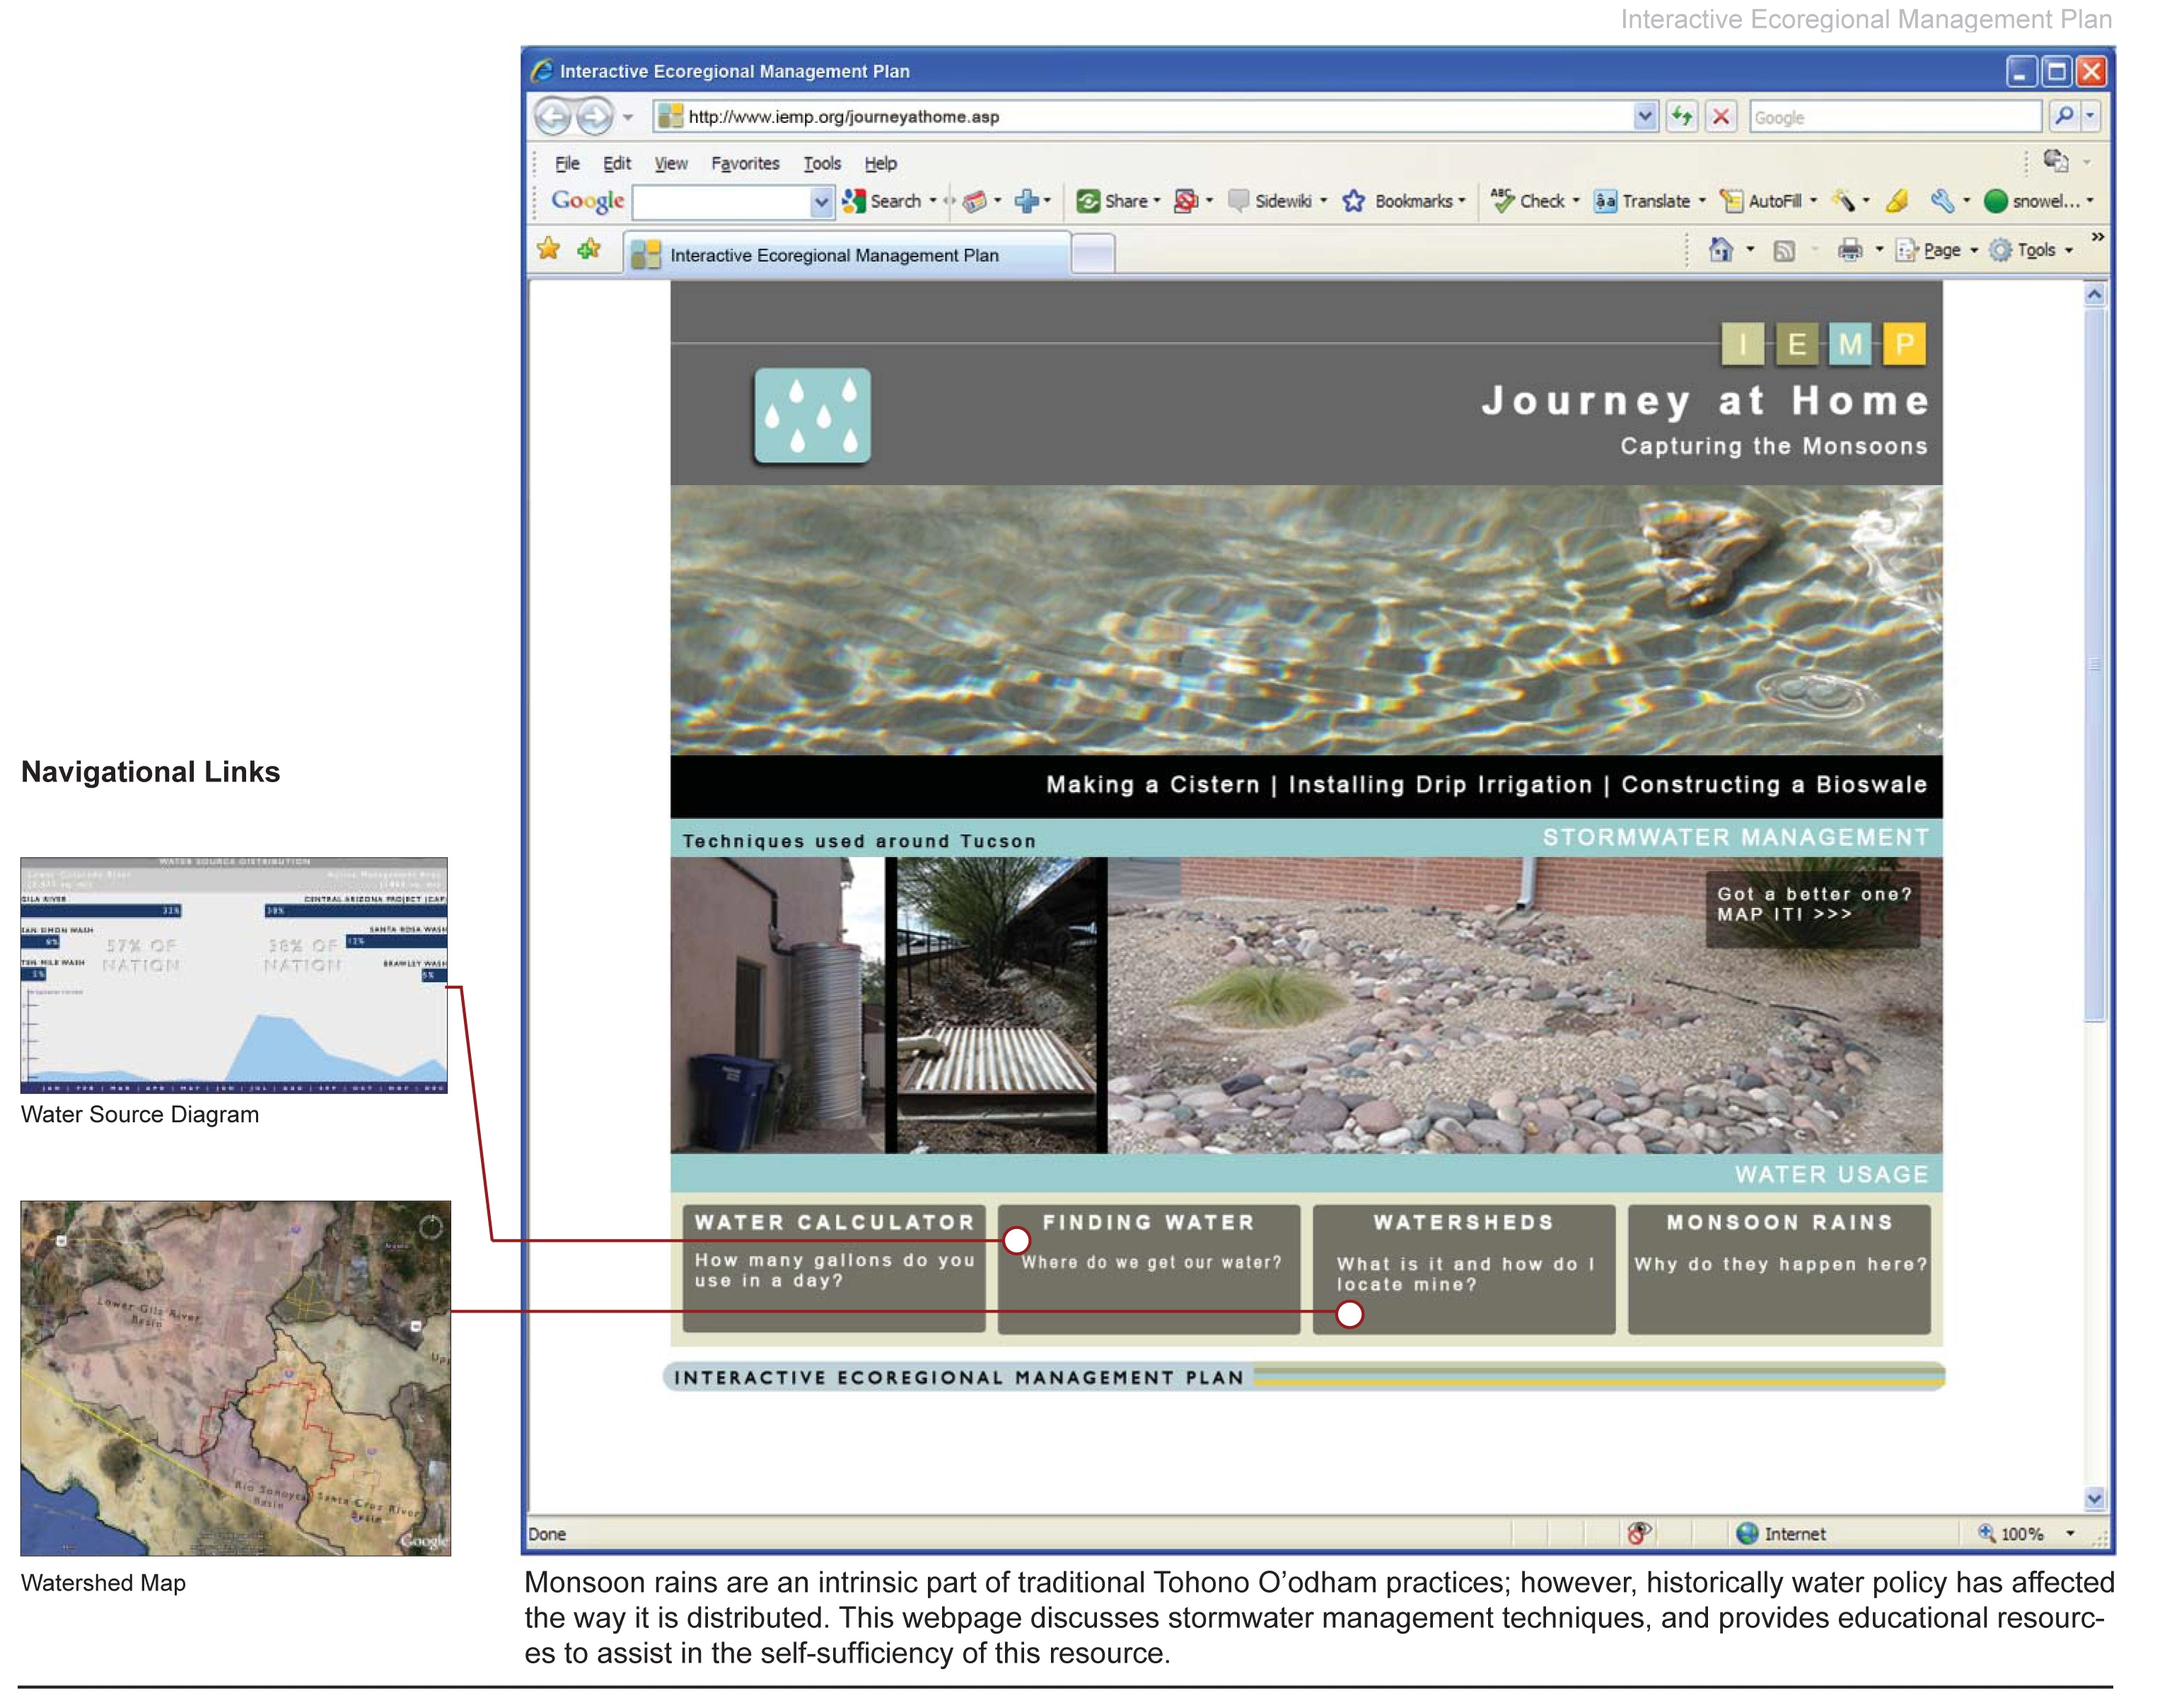2184x1693 pixels.
Task: Click the Add to Favorites icon
Action: pos(589,249)
